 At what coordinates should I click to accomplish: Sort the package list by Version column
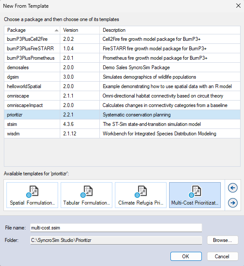tap(80, 30)
